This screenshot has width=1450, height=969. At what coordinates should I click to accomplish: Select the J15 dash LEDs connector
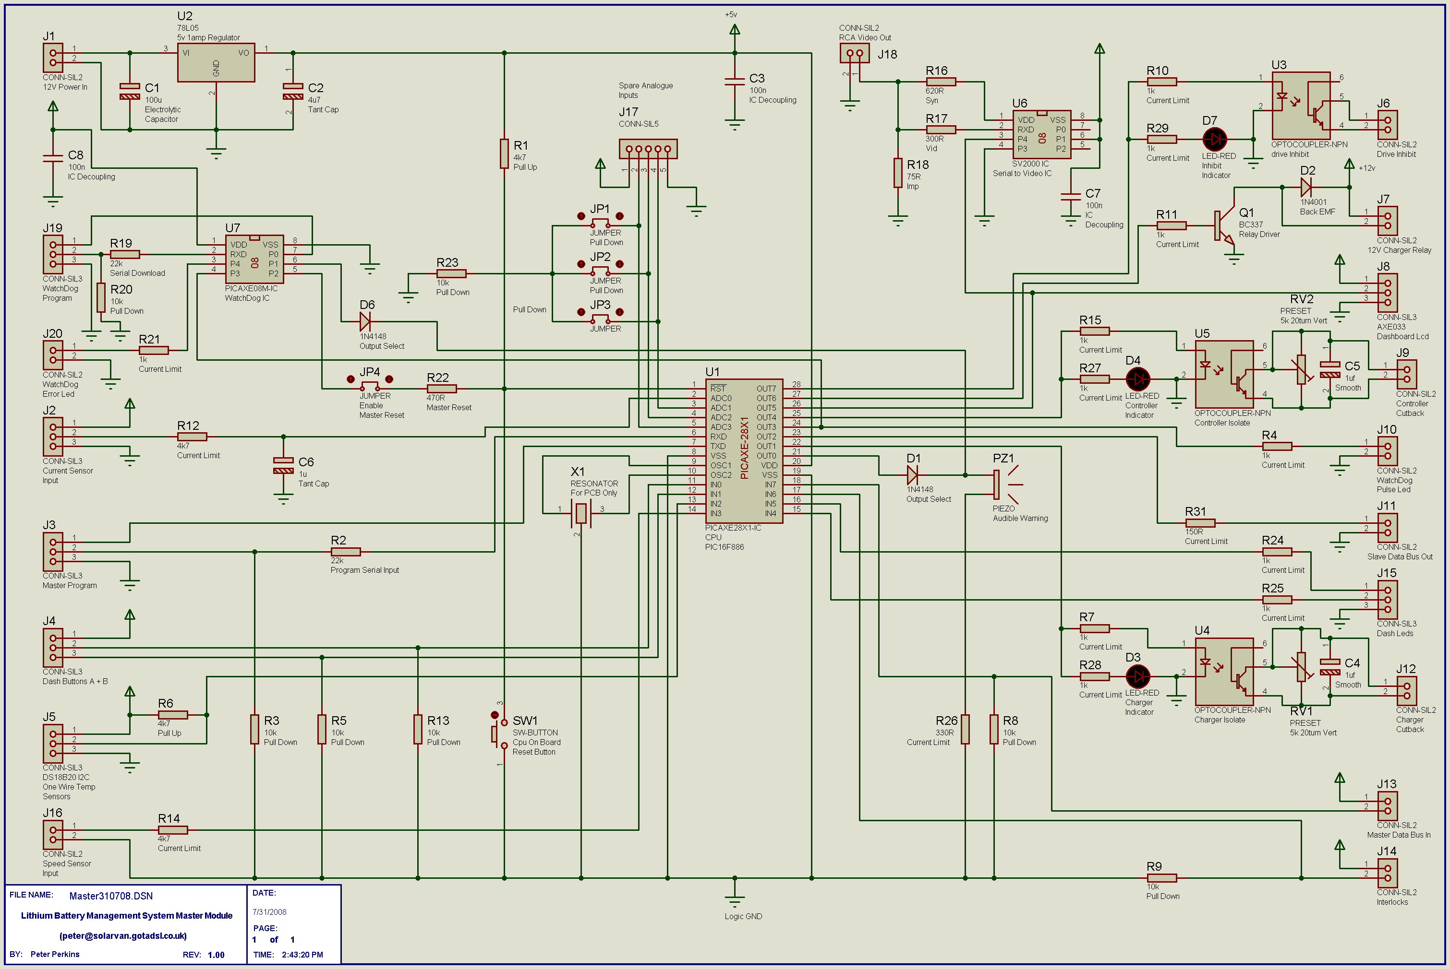[x=1388, y=600]
